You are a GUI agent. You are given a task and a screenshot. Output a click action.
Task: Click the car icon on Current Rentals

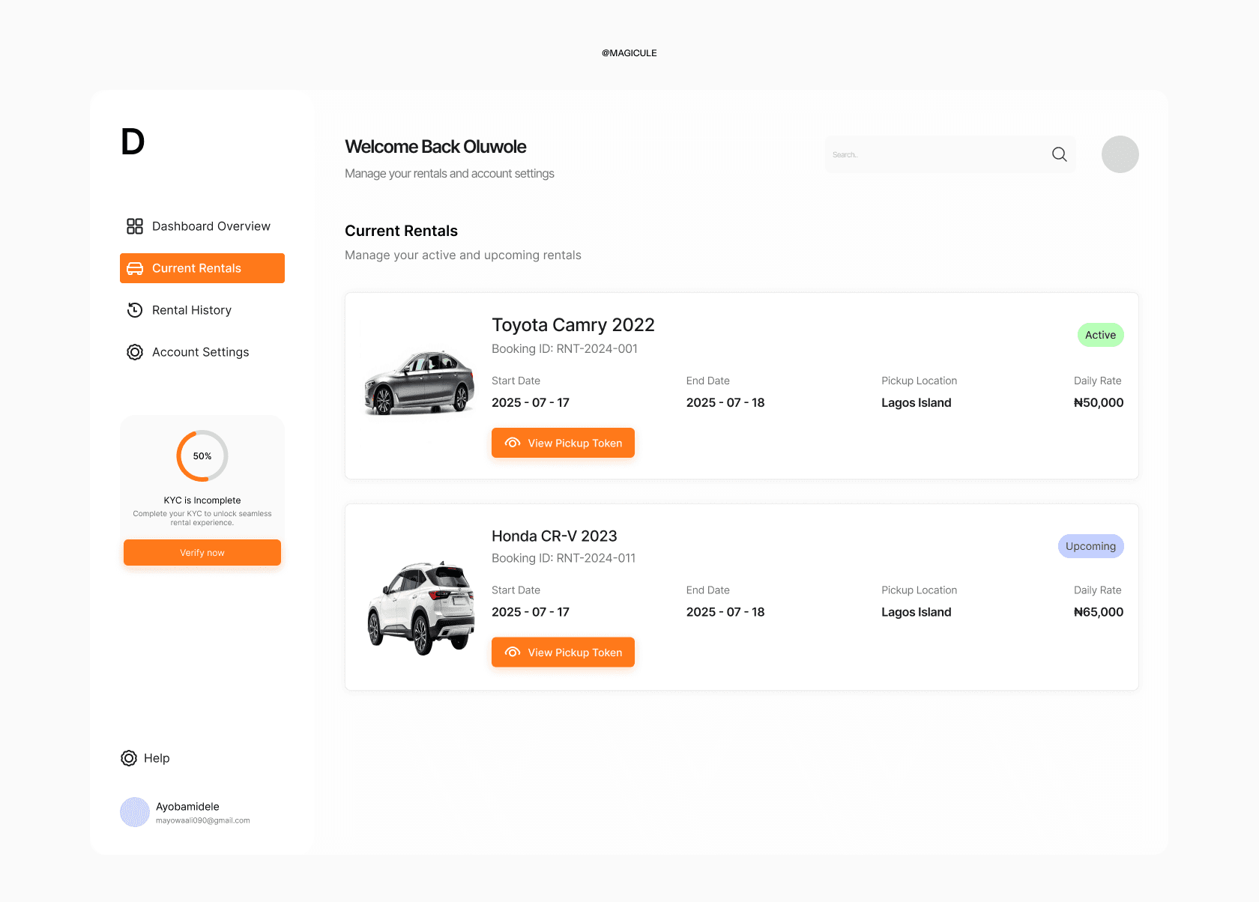[x=135, y=268]
